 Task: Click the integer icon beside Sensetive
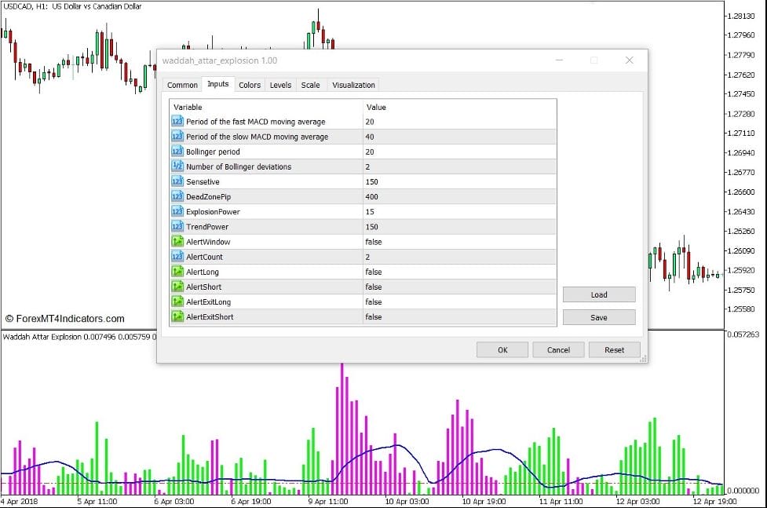coord(177,181)
